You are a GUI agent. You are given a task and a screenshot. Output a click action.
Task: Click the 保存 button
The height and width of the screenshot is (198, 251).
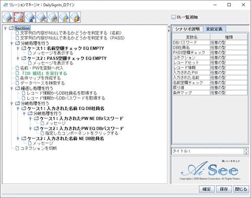click(224, 189)
